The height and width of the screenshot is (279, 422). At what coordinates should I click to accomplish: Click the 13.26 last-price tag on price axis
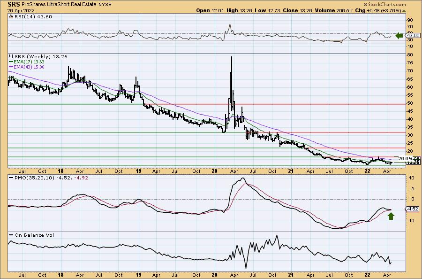[x=413, y=162]
